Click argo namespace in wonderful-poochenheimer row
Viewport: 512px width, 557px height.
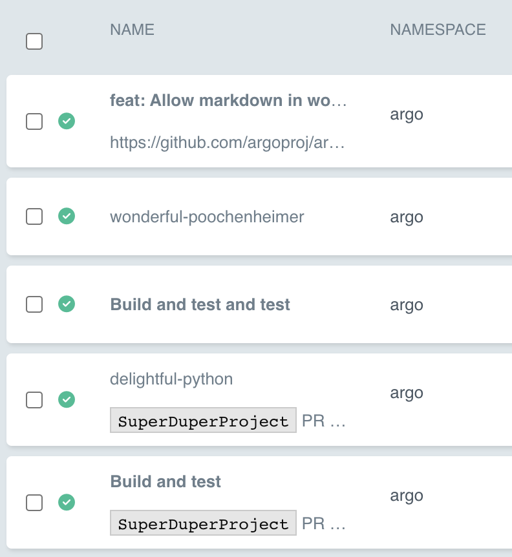point(407,217)
